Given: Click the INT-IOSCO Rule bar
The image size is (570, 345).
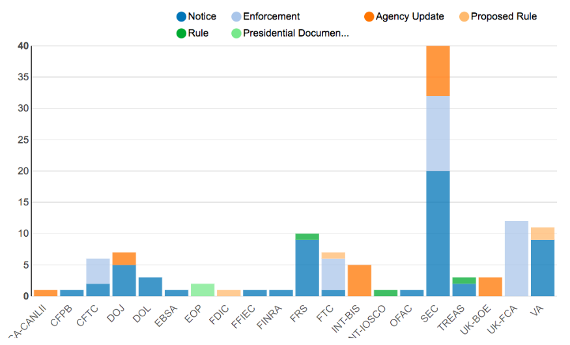Looking at the screenshot, I should point(386,293).
